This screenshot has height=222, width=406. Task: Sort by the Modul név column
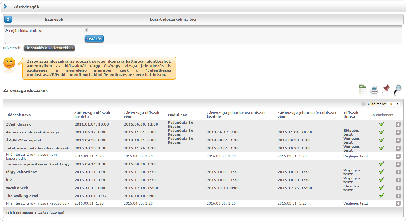177,115
